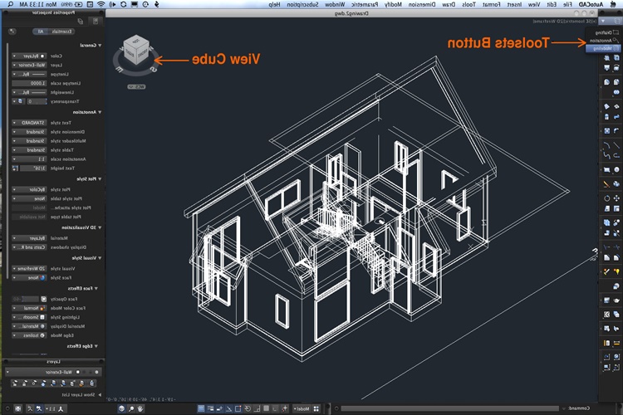Switch inspector to All properties

tap(41, 32)
